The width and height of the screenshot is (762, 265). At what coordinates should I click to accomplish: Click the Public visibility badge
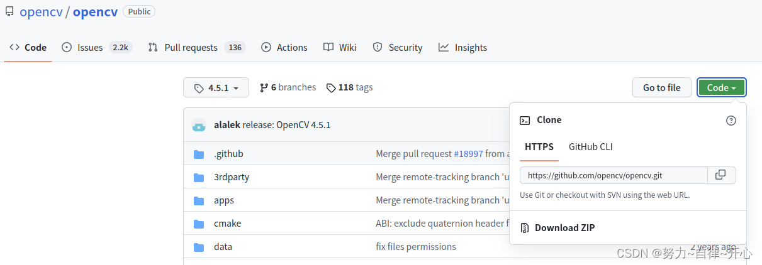[139, 11]
